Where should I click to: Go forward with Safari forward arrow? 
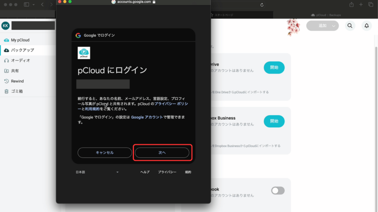click(51, 4)
